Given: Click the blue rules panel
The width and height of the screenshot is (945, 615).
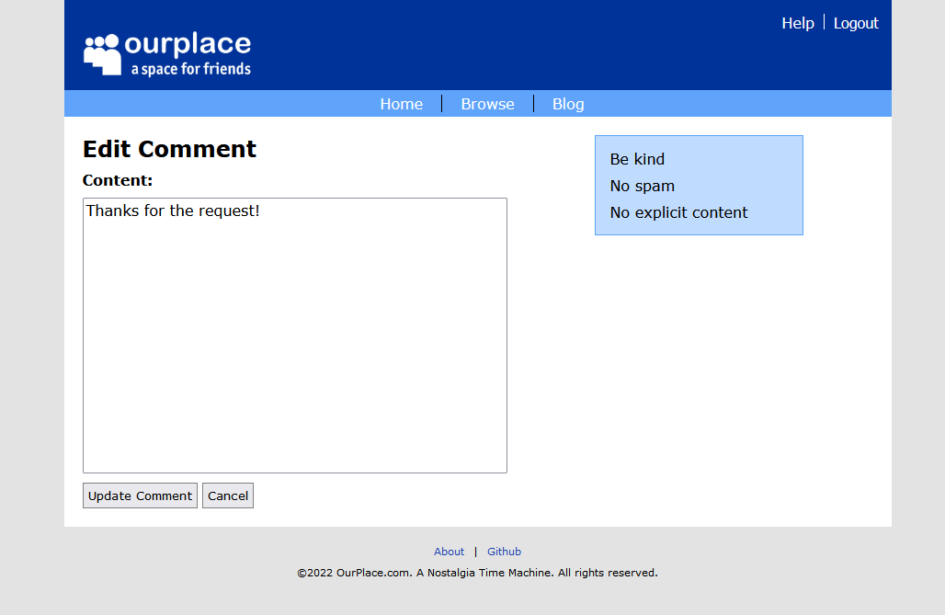Looking at the screenshot, I should click(699, 185).
